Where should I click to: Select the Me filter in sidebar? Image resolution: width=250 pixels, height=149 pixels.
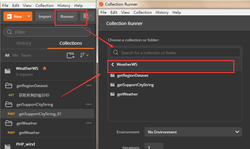tap(15, 55)
